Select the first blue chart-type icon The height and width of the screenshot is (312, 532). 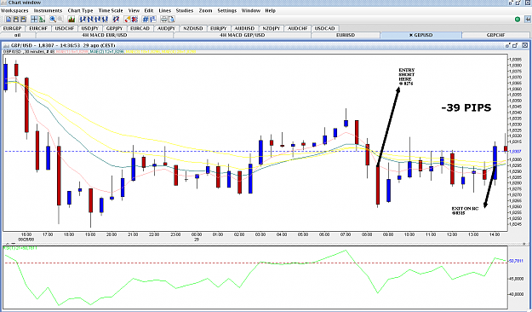[83, 20]
